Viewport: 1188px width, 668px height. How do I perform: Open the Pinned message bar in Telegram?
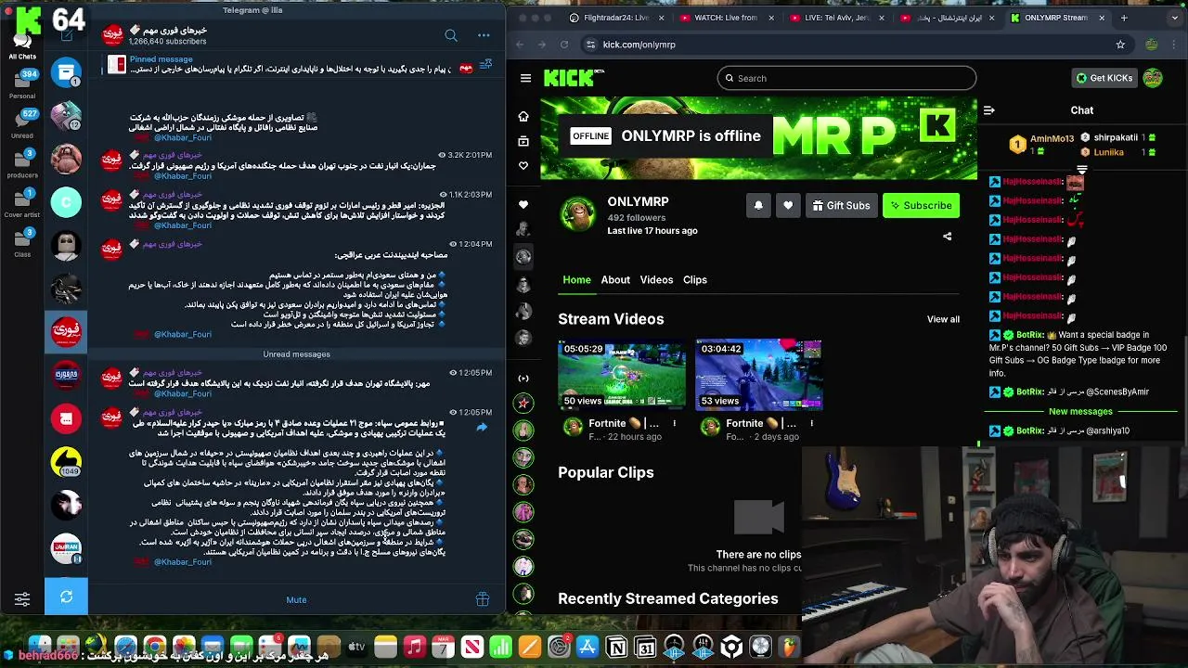(x=291, y=64)
